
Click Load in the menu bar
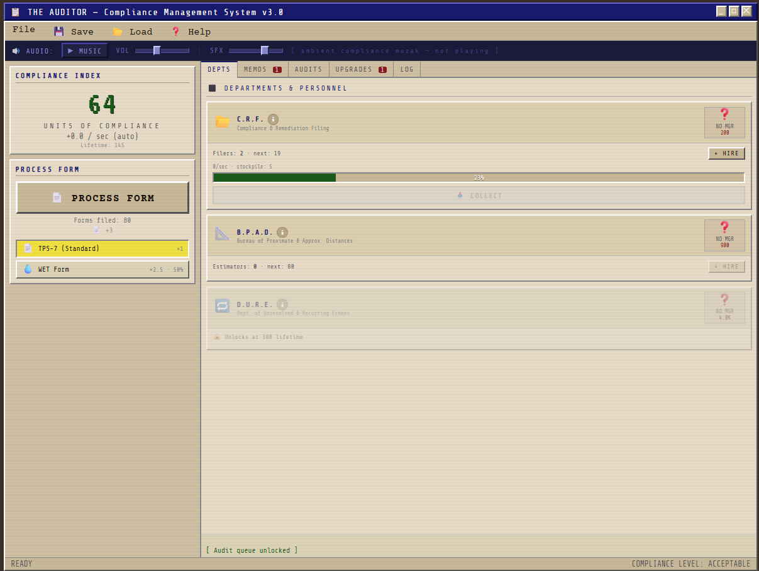[133, 31]
